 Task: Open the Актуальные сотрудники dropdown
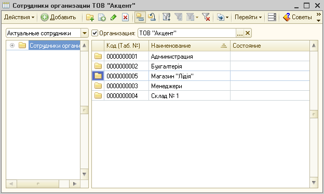click(x=85, y=33)
